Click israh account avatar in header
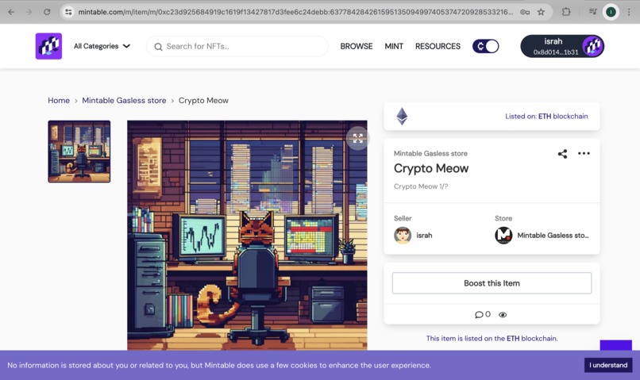 [592, 46]
